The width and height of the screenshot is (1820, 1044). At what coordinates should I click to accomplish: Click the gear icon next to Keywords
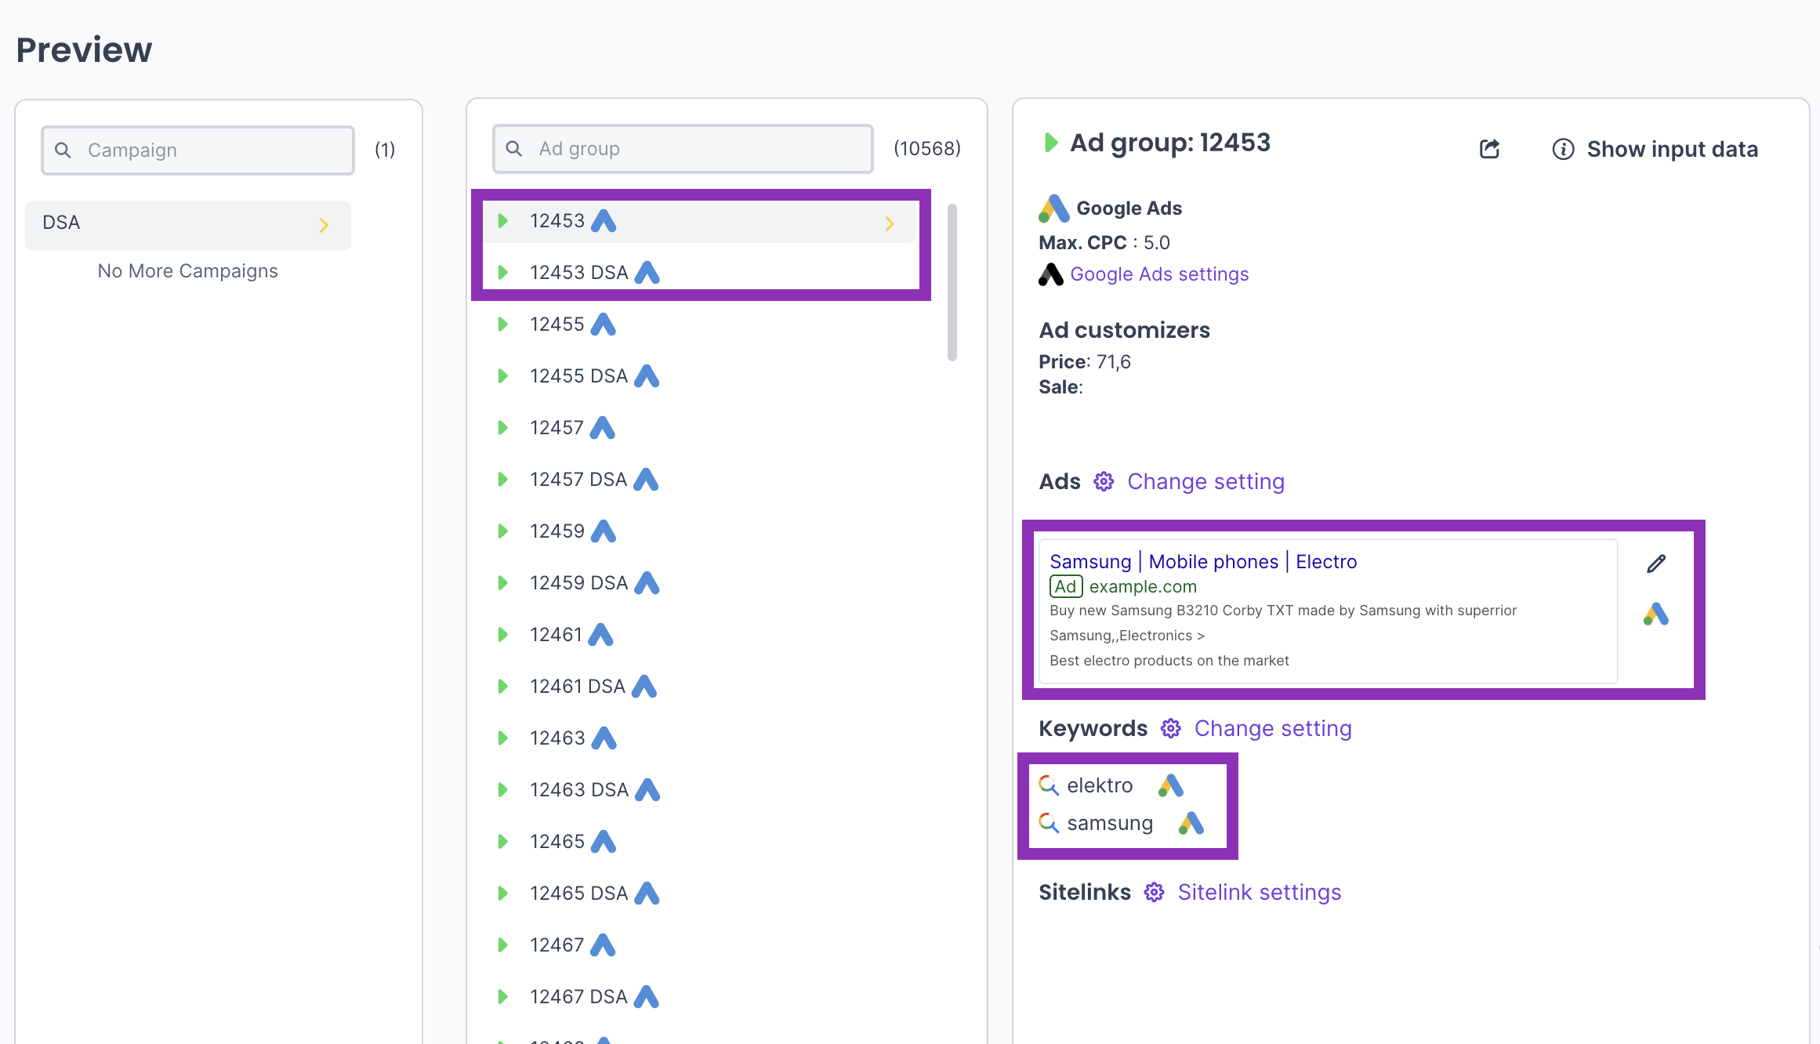tap(1171, 728)
